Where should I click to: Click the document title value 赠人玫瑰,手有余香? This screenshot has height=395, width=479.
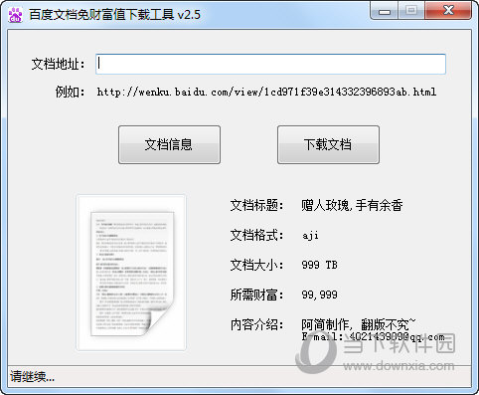tap(352, 205)
